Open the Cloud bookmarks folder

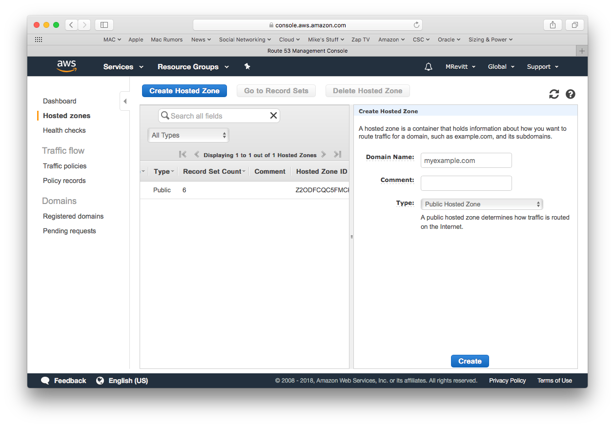click(289, 40)
